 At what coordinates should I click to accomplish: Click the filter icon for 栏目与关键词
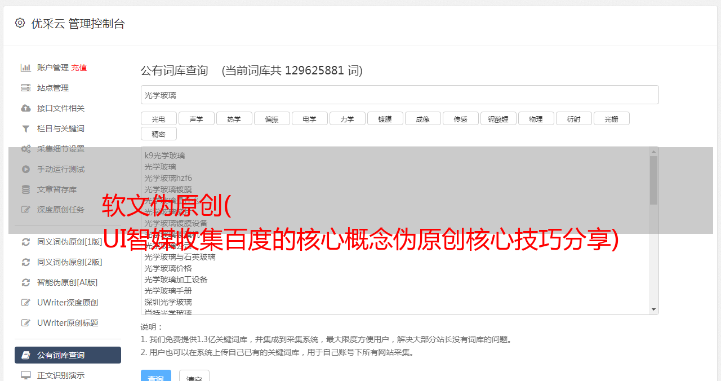click(26, 129)
